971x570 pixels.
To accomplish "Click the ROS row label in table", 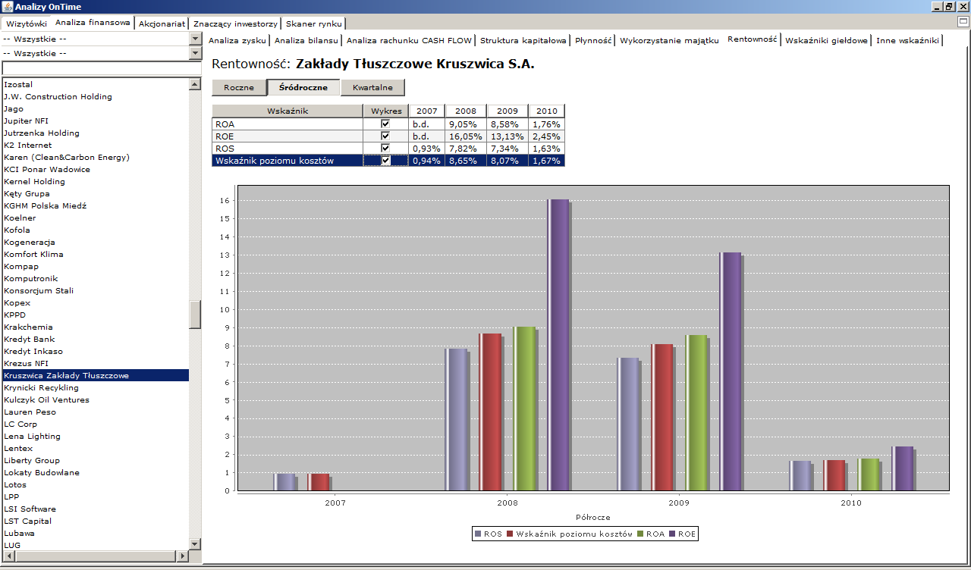I will (288, 148).
